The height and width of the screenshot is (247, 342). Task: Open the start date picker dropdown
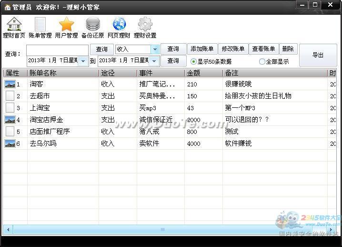[x=83, y=61]
